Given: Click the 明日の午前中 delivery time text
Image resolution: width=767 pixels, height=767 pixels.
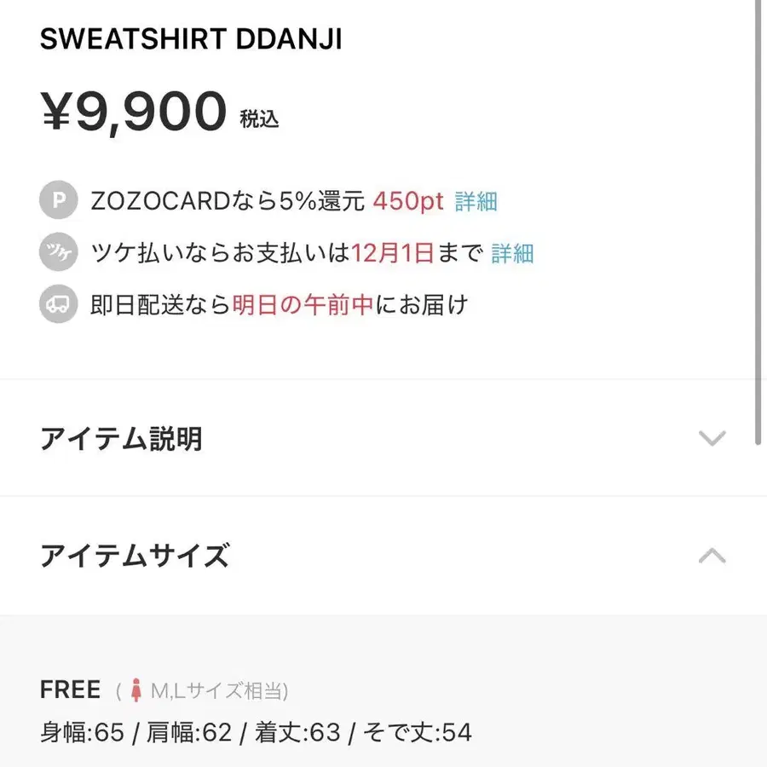Looking at the screenshot, I should pyautogui.click(x=303, y=304).
